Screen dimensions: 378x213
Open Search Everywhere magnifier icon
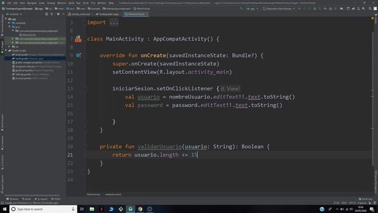coord(370,8)
